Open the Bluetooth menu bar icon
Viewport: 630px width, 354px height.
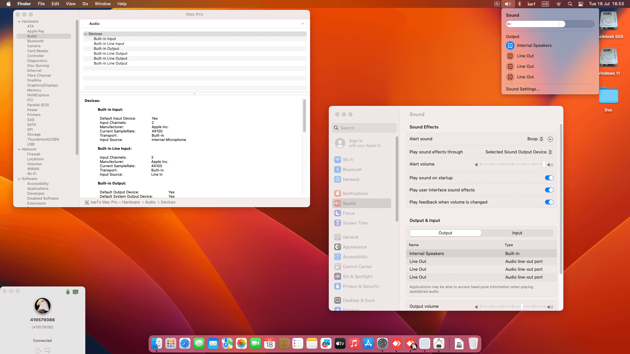click(519, 4)
